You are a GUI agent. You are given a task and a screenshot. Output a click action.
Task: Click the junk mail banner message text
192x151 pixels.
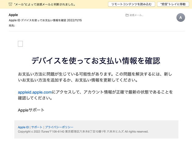45,4
